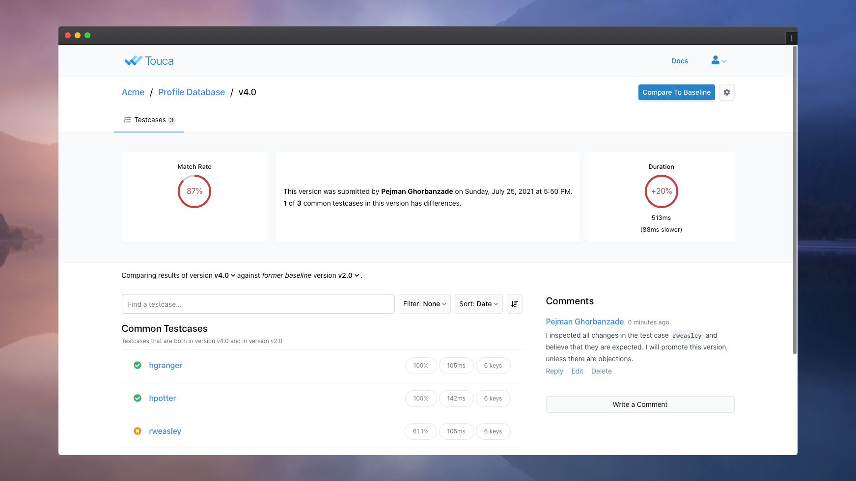This screenshot has width=856, height=481.
Task: Open the user account menu icon
Action: pos(718,60)
